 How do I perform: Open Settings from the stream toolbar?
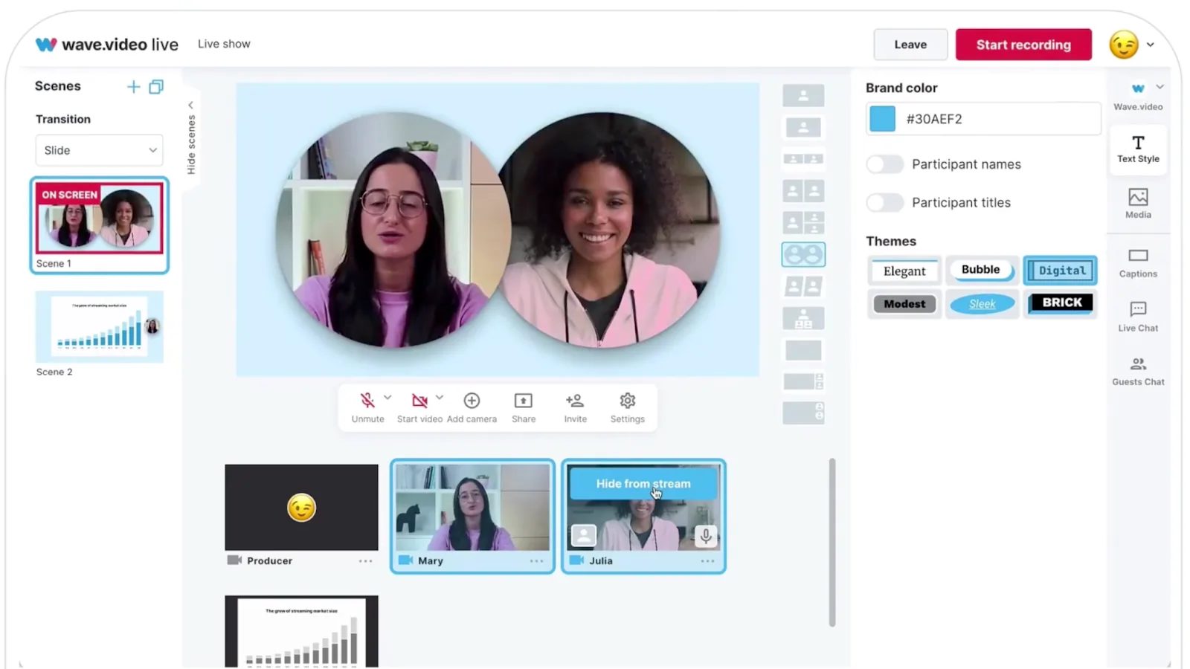pyautogui.click(x=627, y=407)
